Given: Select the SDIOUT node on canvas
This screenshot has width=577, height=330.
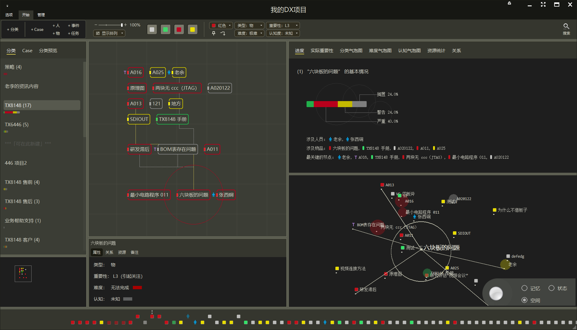Looking at the screenshot, I should 139,119.
